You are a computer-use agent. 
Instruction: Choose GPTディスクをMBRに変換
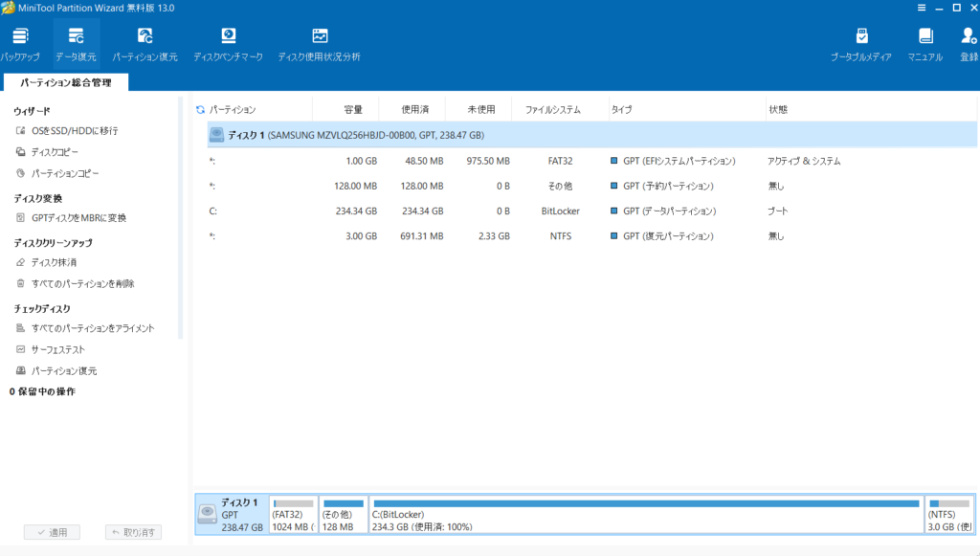(78, 218)
